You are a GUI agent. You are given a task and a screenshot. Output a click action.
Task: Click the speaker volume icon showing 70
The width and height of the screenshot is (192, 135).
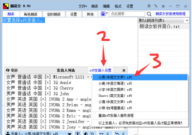(x=86, y=134)
